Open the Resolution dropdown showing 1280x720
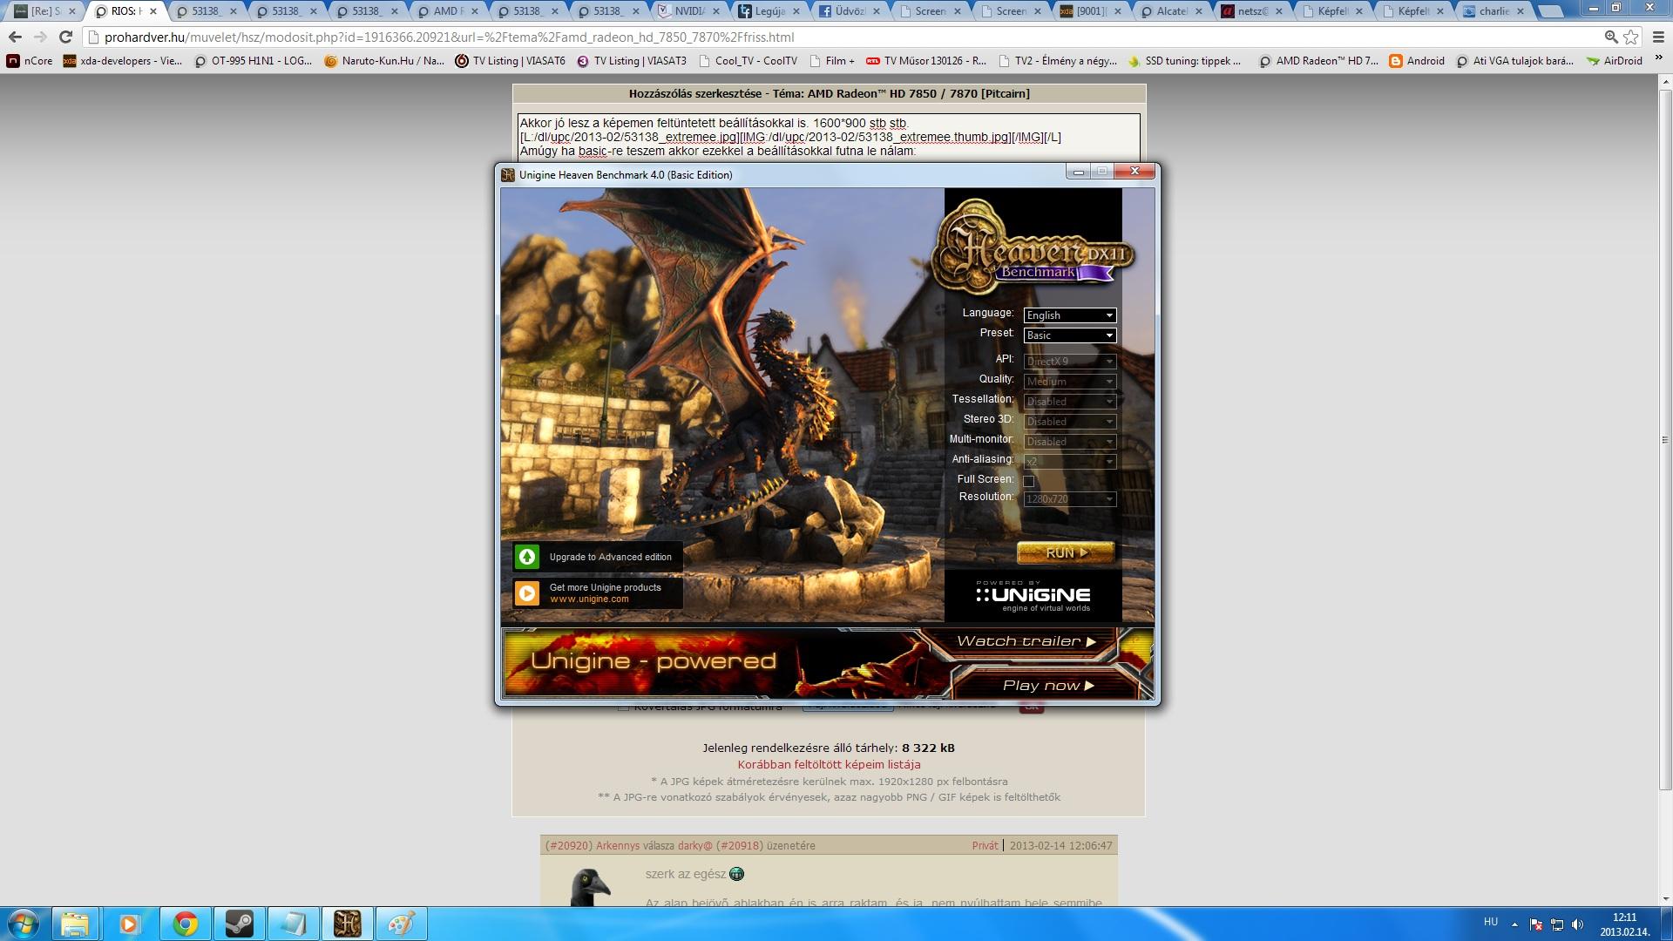 pos(1069,498)
